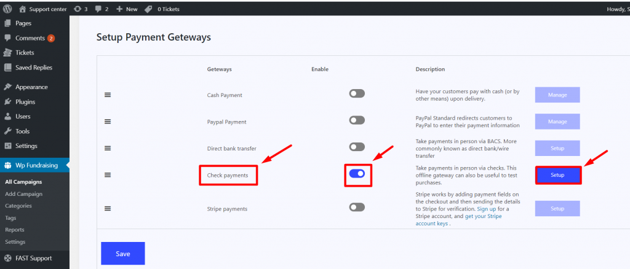Click Manage for Paypal Payment

(x=557, y=122)
